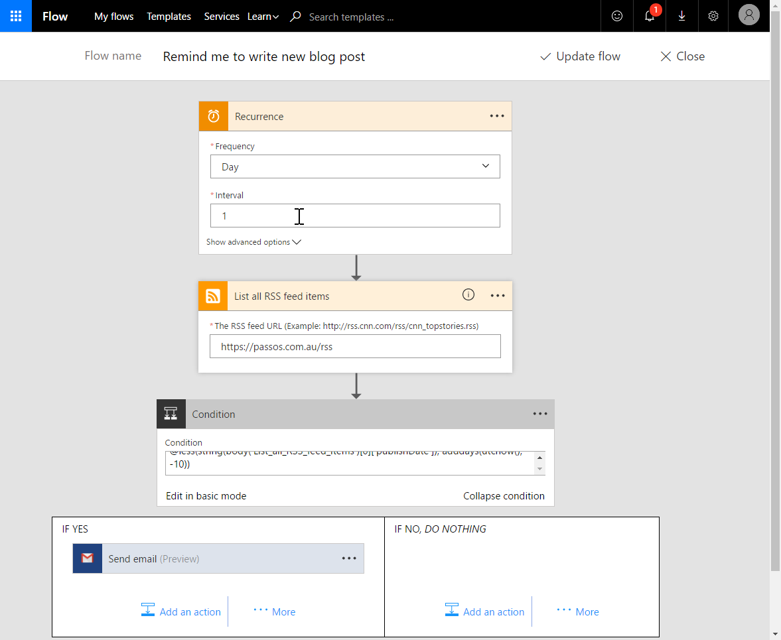Open the user account avatar
The image size is (781, 640).
coord(748,15)
